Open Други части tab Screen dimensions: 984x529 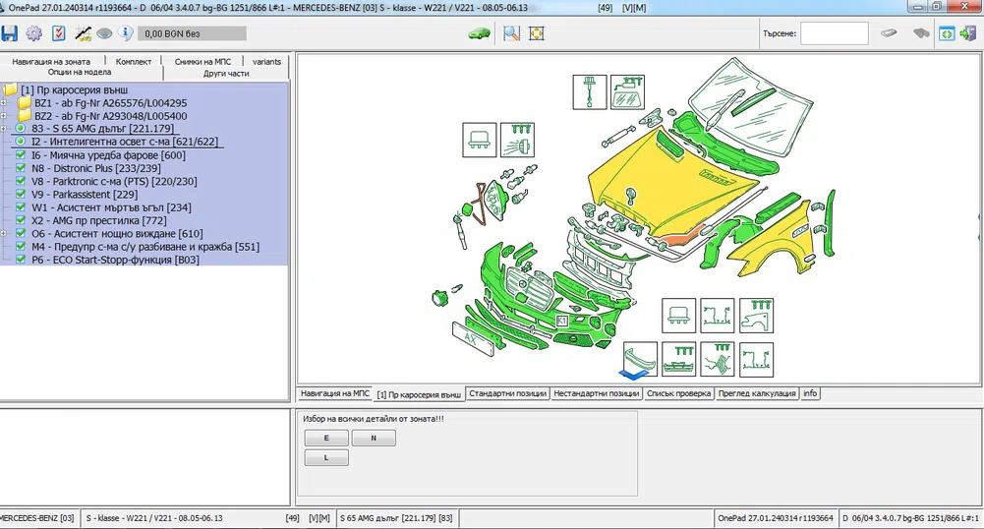226,74
